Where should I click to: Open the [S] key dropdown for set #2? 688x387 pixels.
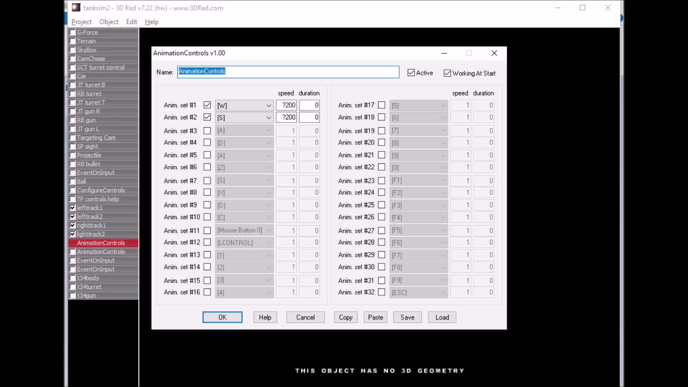(268, 118)
